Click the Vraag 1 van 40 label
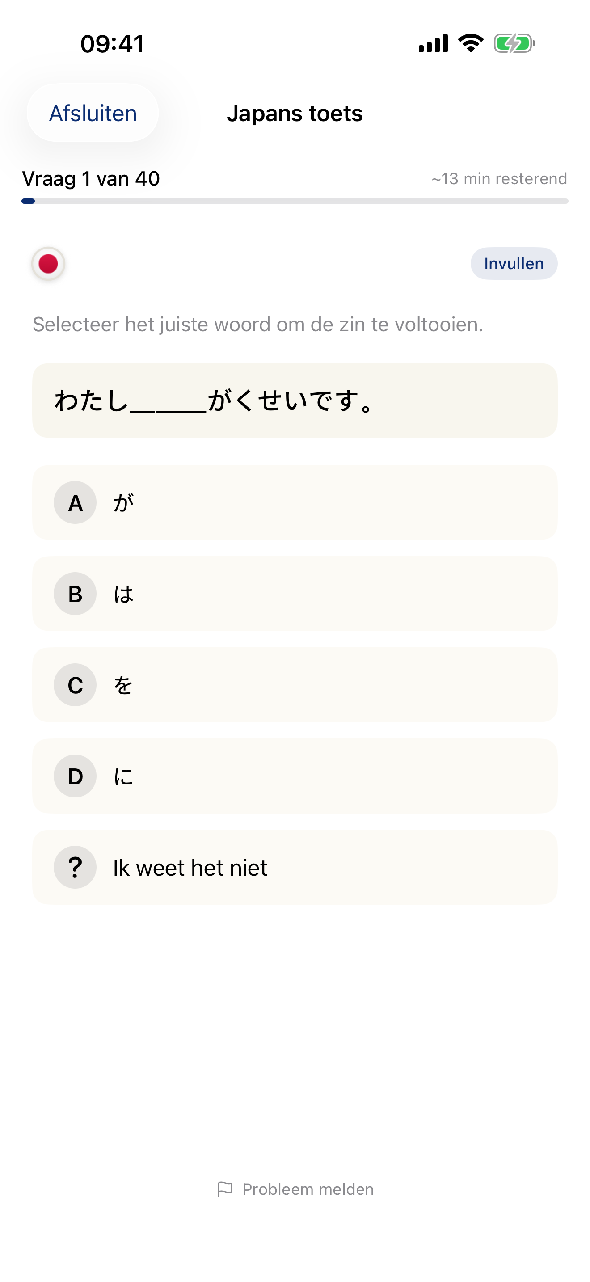The width and height of the screenshot is (590, 1282). point(90,178)
